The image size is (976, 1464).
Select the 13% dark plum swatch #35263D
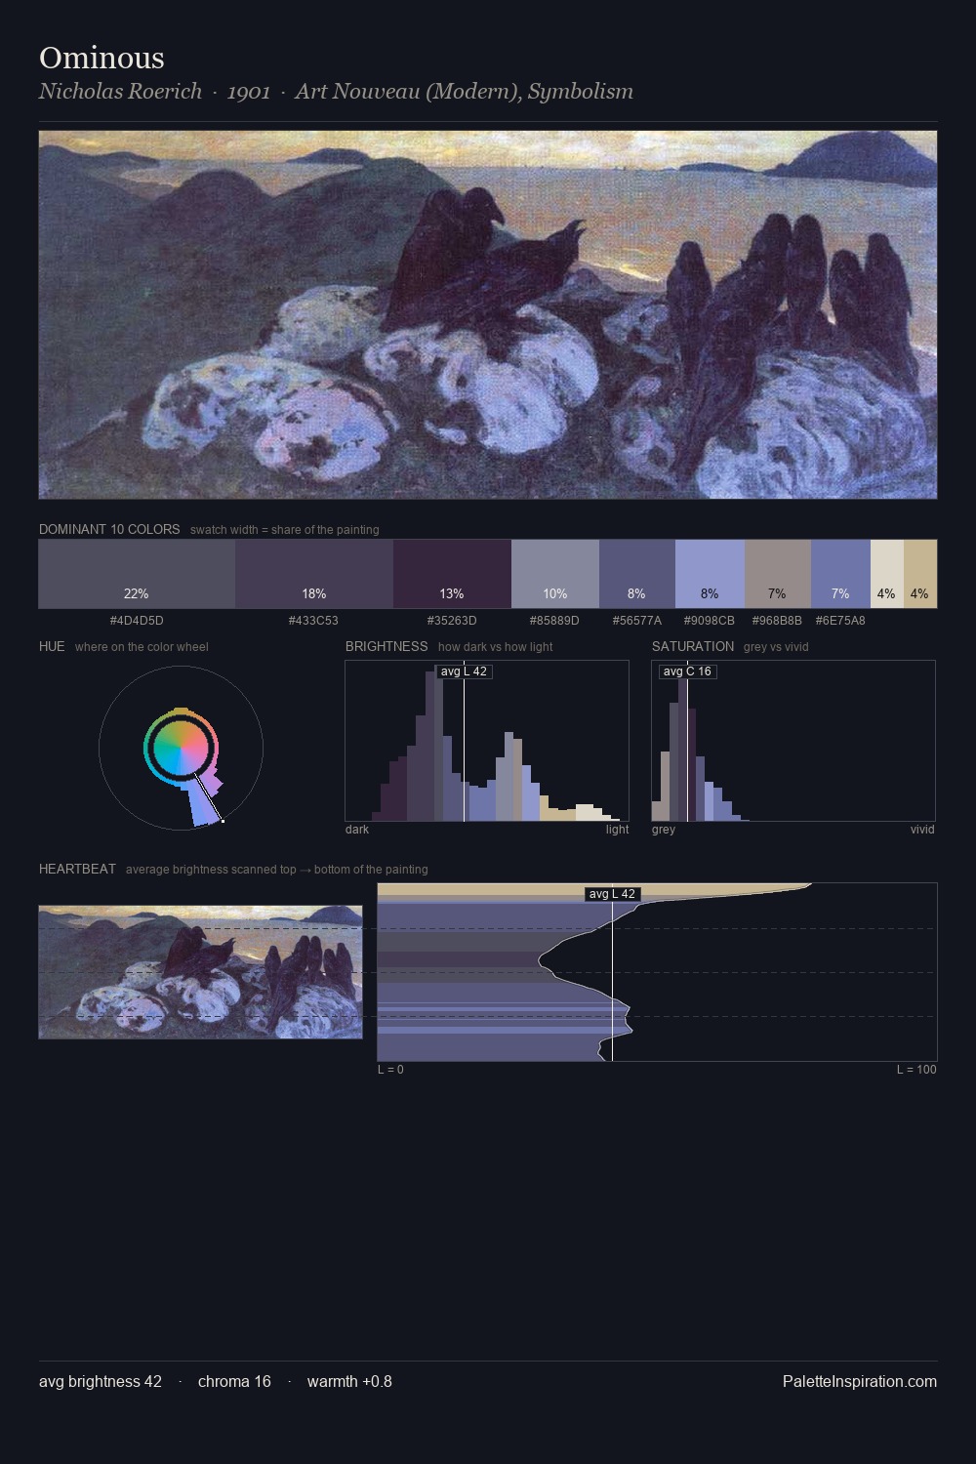452,574
